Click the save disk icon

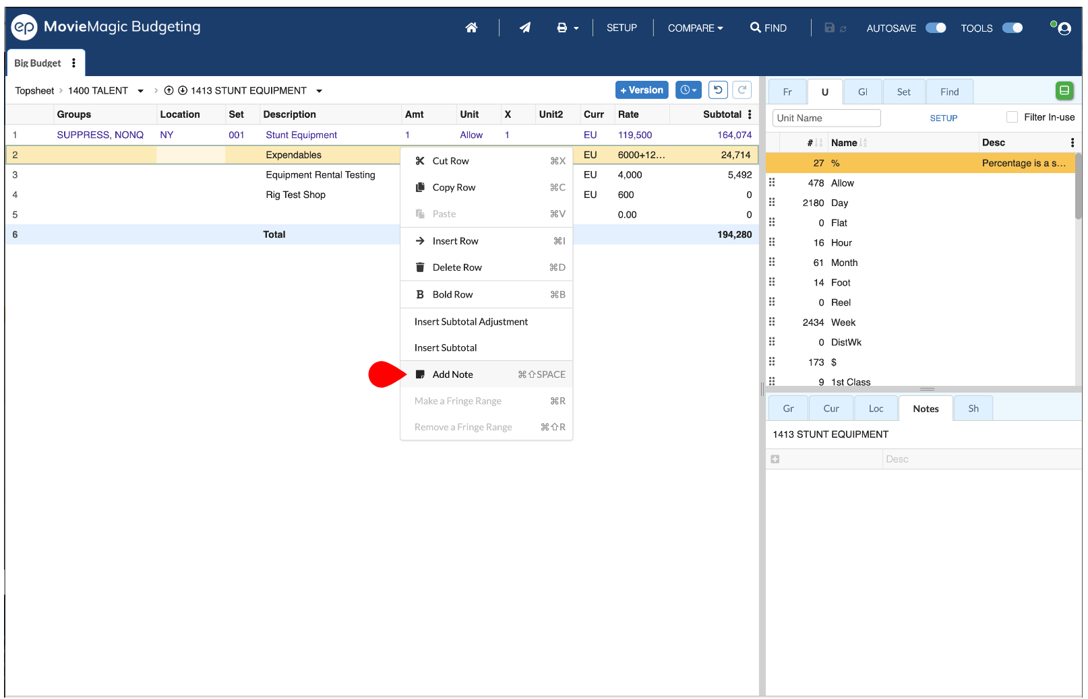[x=830, y=28]
